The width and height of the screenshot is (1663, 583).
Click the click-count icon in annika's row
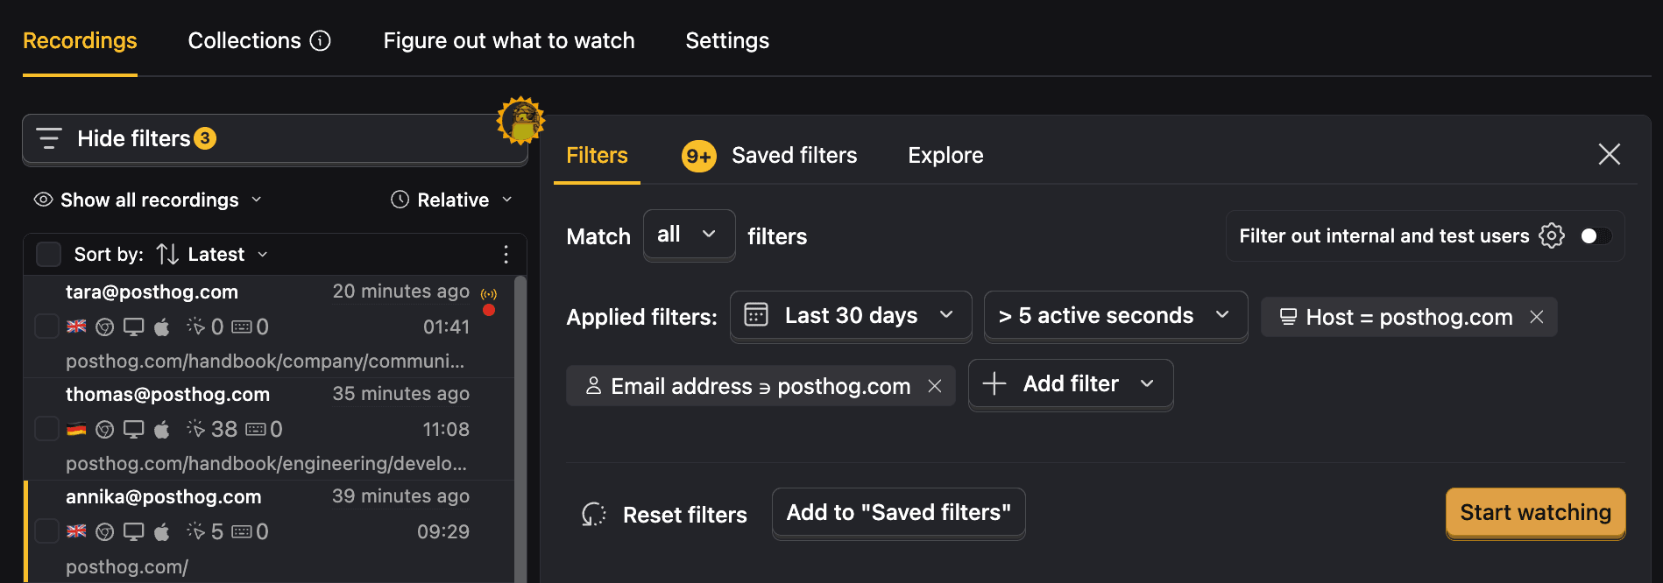point(195,531)
